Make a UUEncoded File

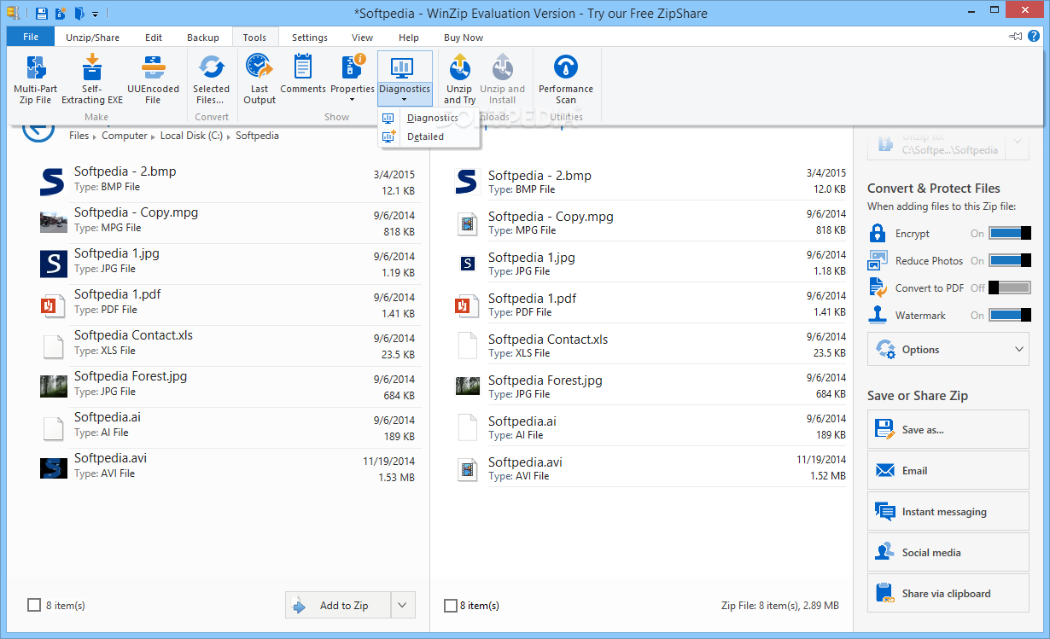pyautogui.click(x=153, y=79)
